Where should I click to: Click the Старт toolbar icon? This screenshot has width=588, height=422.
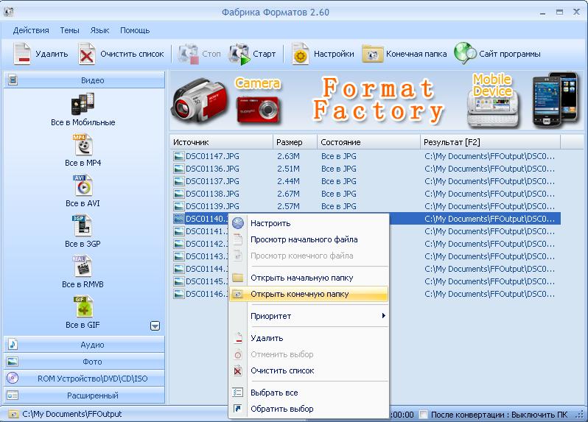pyautogui.click(x=239, y=54)
